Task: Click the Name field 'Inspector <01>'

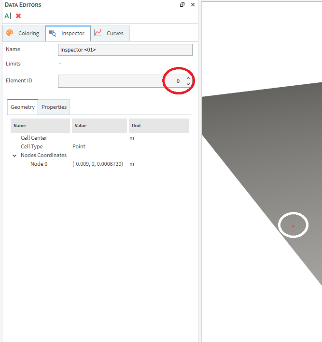Action: tap(125, 50)
